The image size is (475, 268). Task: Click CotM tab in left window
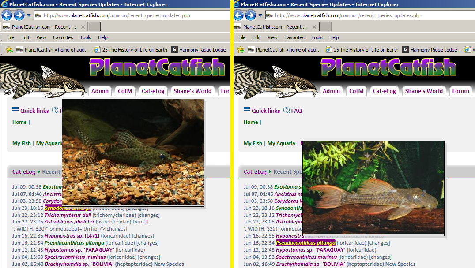125,91
